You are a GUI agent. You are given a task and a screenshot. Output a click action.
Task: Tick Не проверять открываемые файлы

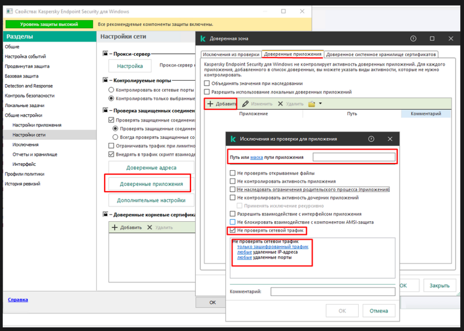click(x=232, y=173)
